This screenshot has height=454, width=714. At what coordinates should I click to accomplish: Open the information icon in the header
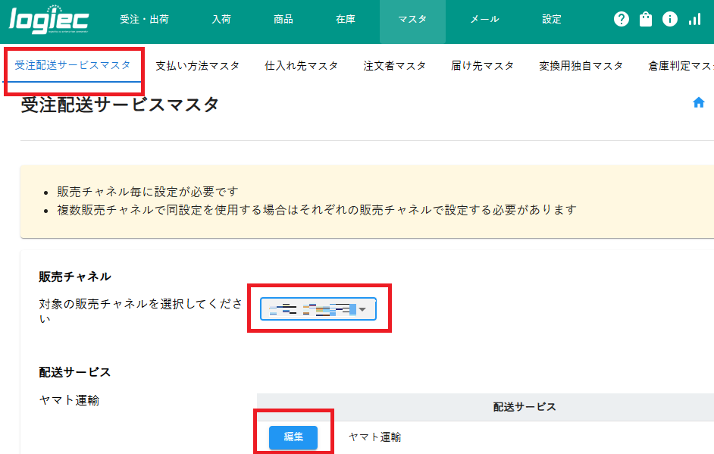pyautogui.click(x=669, y=18)
